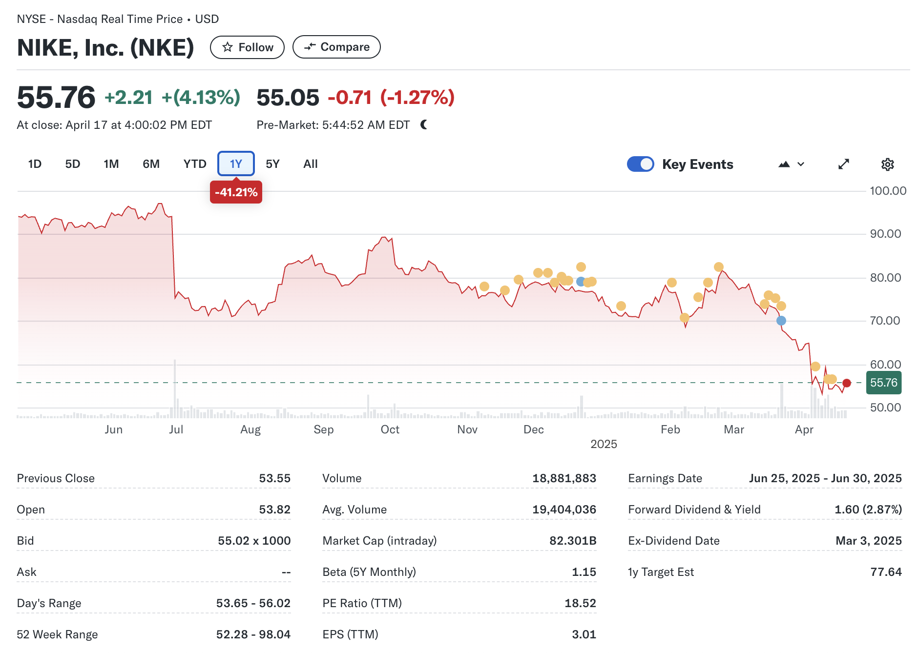Image resolution: width=918 pixels, height=653 pixels.
Task: Click the EPS (TTM) value 3.01
Action: pyautogui.click(x=584, y=634)
